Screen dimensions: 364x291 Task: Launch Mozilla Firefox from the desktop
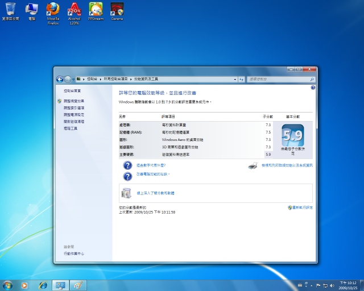pos(53,14)
